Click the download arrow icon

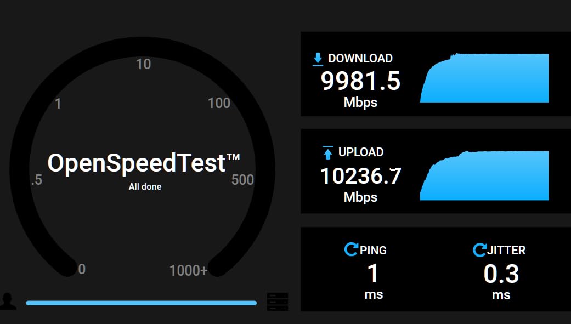pos(318,59)
